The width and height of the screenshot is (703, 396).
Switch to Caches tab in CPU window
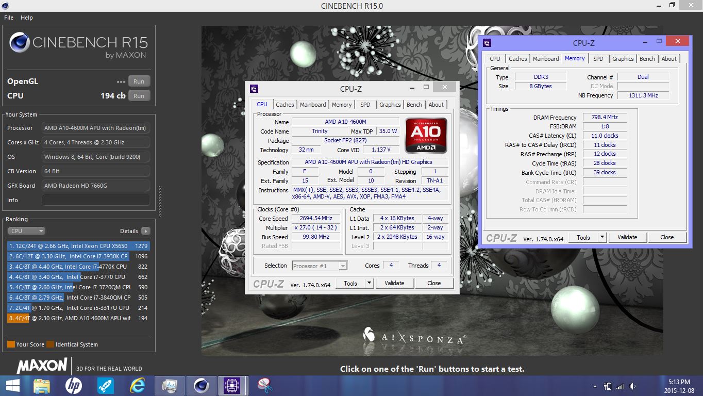click(x=284, y=105)
